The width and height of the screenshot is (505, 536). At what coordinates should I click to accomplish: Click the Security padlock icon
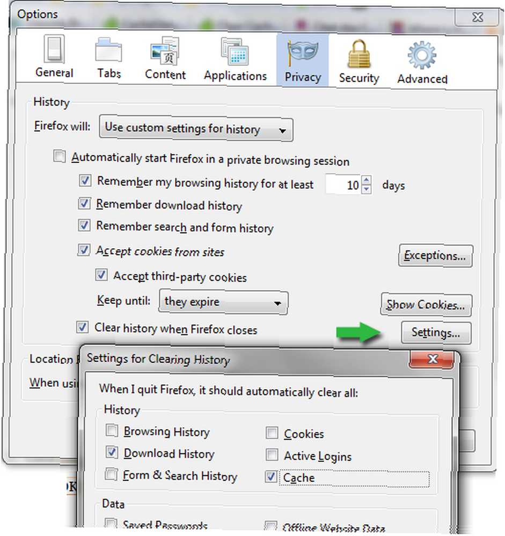tap(359, 54)
